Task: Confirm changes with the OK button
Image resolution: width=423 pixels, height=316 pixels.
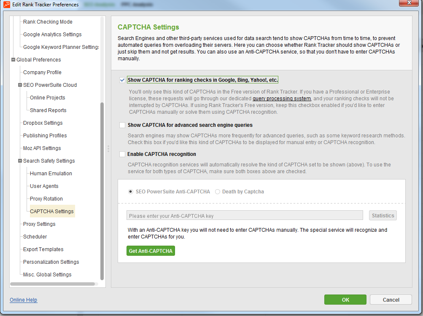Action: [345, 300]
